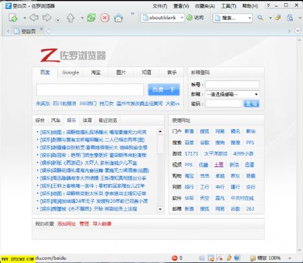Viewport: 303px width, 263px height.
Task: Expand the toolbar overflow chevron beside home
Action: tap(133, 14)
